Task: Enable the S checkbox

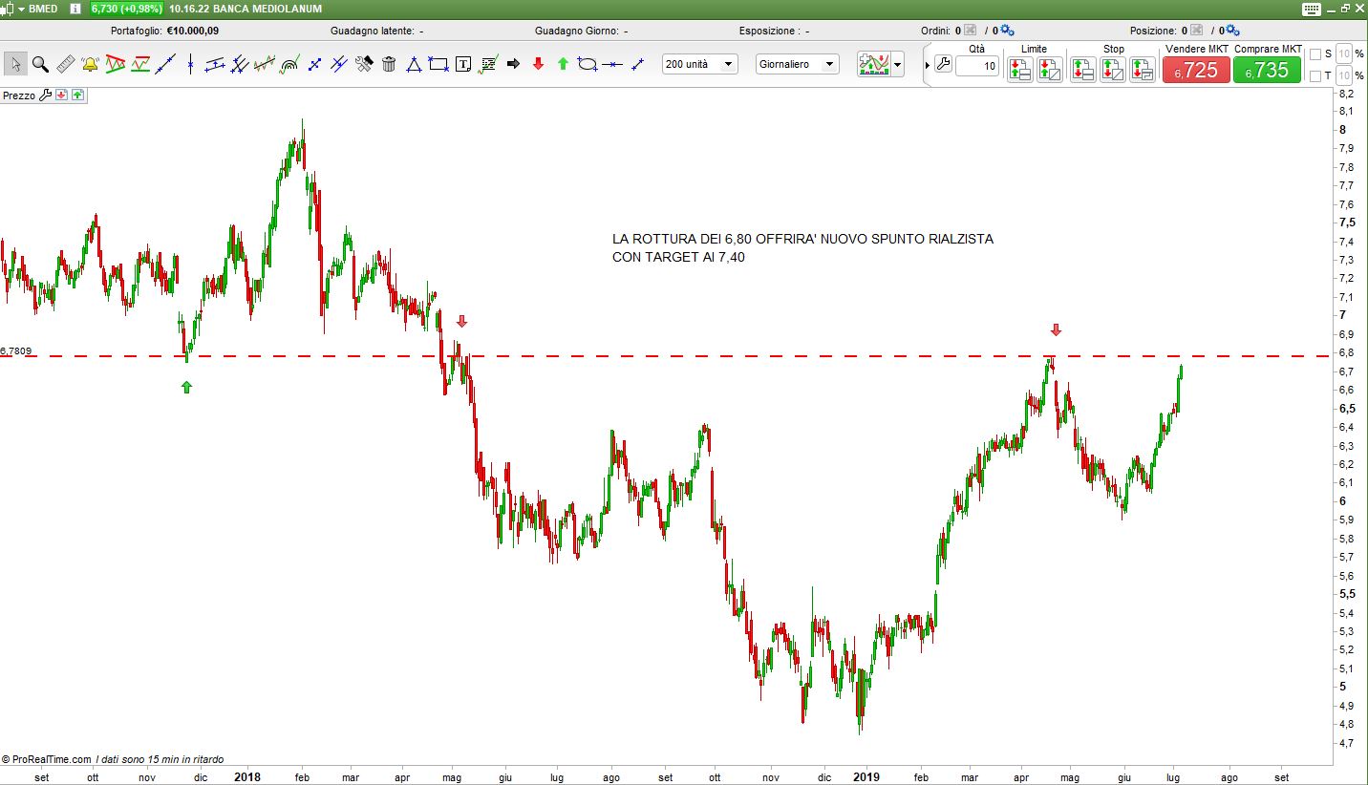Action: coord(1315,54)
